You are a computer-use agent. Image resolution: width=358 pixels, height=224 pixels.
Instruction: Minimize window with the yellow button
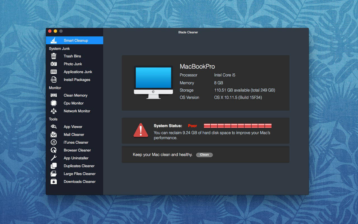(x=55, y=31)
